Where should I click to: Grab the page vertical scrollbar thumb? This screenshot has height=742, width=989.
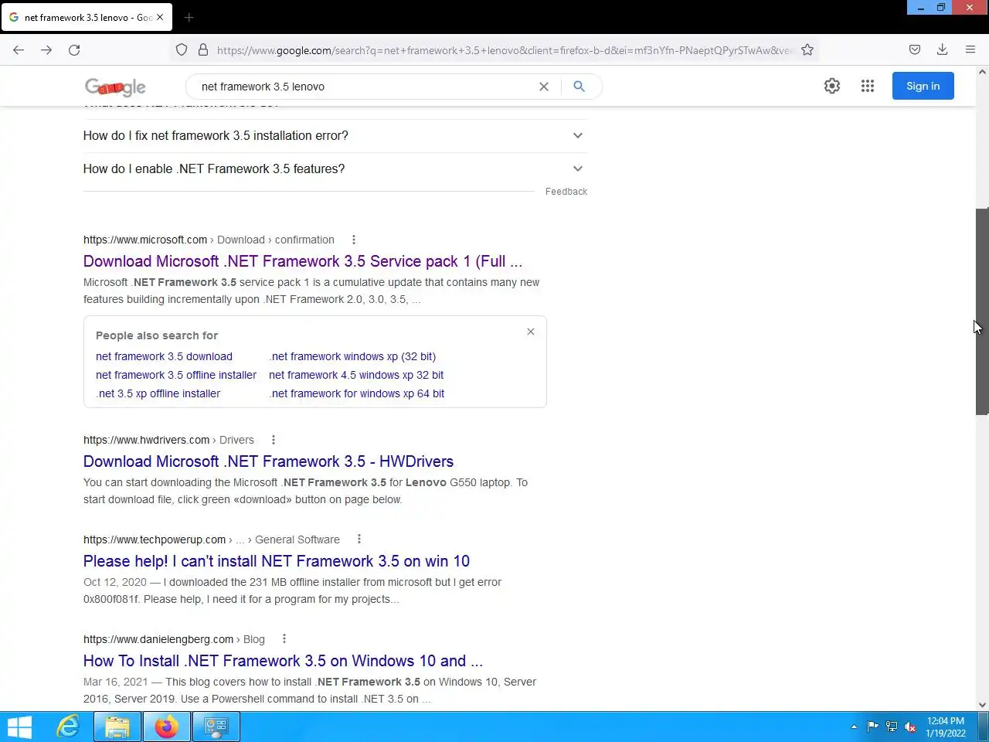tap(982, 311)
